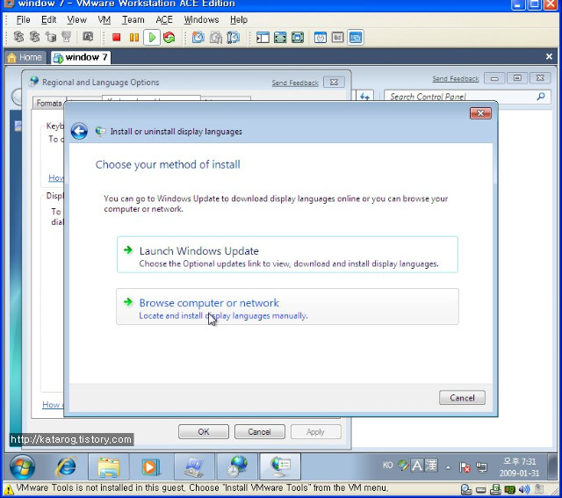
Task: Click Send Feedback in Regional Options dialog
Action: coord(295,83)
